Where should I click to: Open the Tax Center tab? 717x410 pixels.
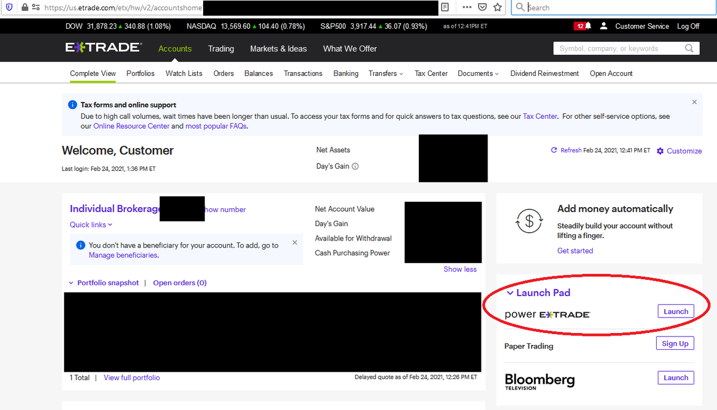(x=431, y=73)
